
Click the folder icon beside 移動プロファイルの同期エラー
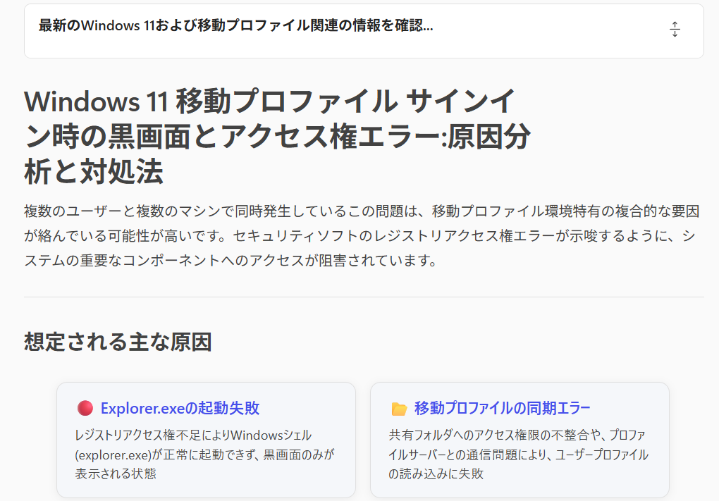[x=399, y=409]
